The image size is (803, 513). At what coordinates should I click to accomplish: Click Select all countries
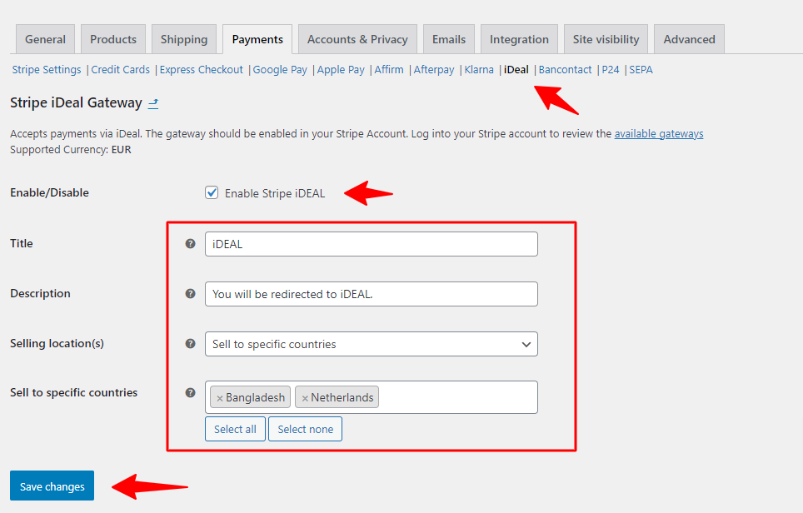pos(235,428)
